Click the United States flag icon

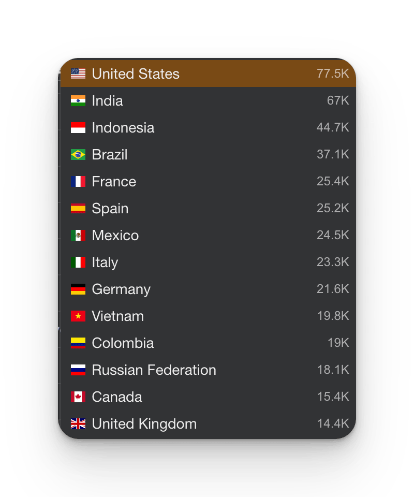coord(78,74)
